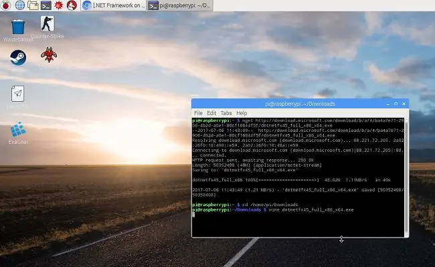Select the pi@raspberrypi terminal taskbar button
The height and width of the screenshot is (267, 435).
[x=180, y=5]
